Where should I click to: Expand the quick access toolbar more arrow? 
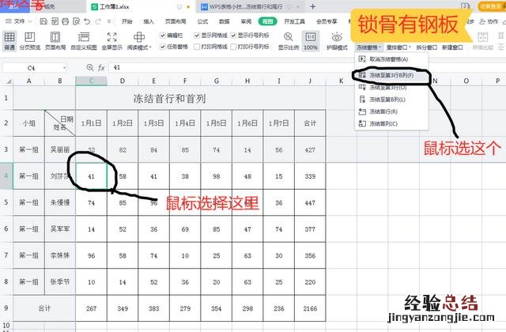point(109,21)
